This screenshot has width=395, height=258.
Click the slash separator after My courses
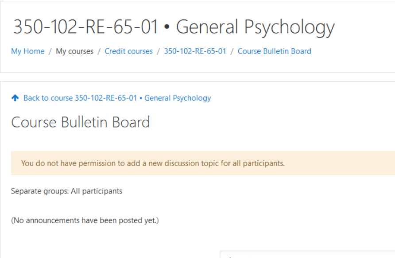(99, 51)
